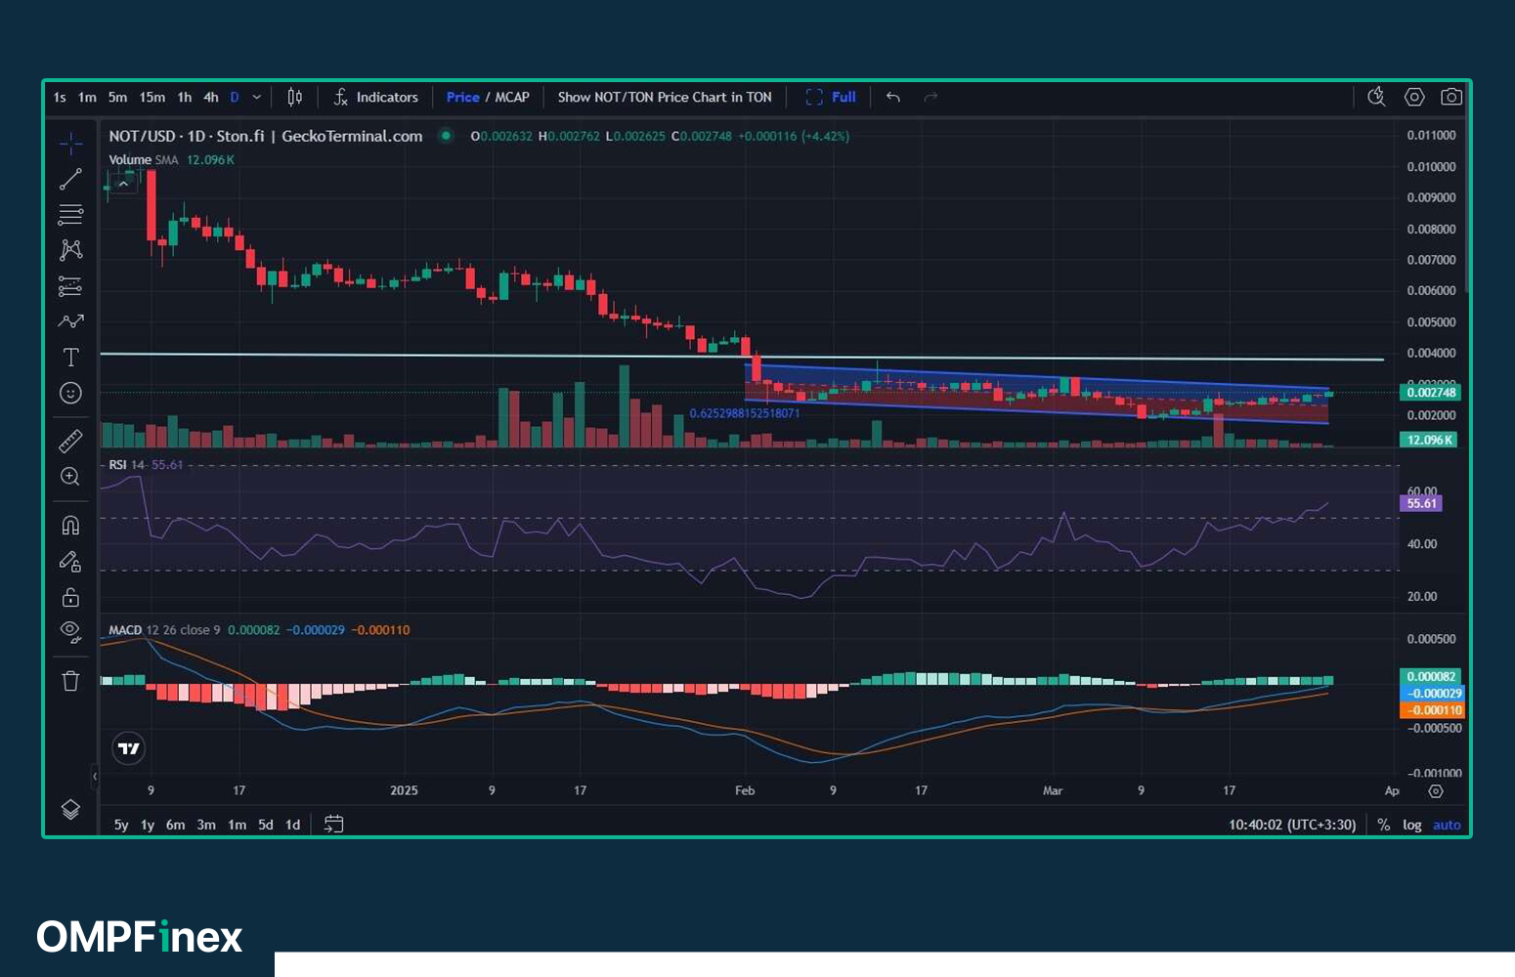Pick the ruler measure tool
This screenshot has width=1515, height=977.
coord(70,442)
